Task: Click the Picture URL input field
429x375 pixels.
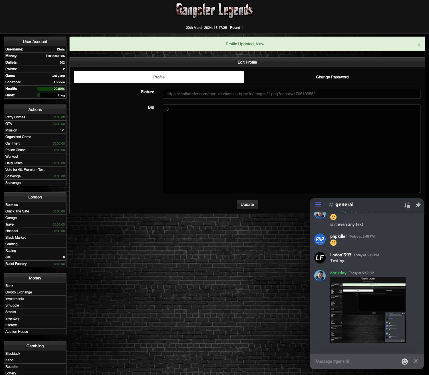Action: 291,94
